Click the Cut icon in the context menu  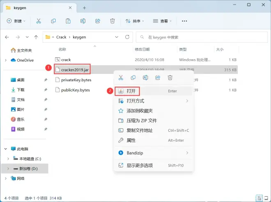pyautogui.click(x=121, y=78)
